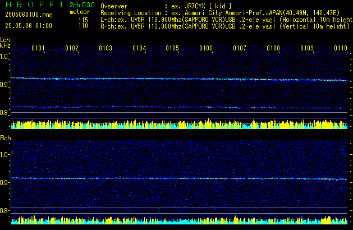Click meteor count 115

click(83, 20)
